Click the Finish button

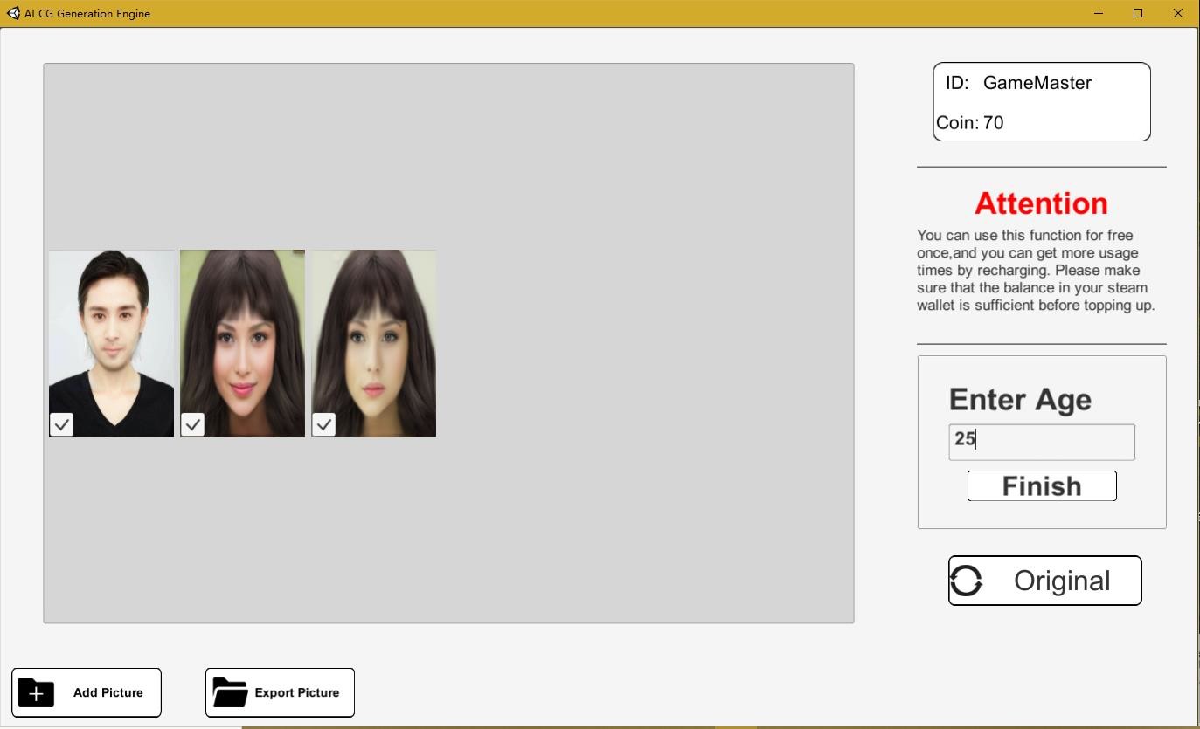pyautogui.click(x=1041, y=485)
